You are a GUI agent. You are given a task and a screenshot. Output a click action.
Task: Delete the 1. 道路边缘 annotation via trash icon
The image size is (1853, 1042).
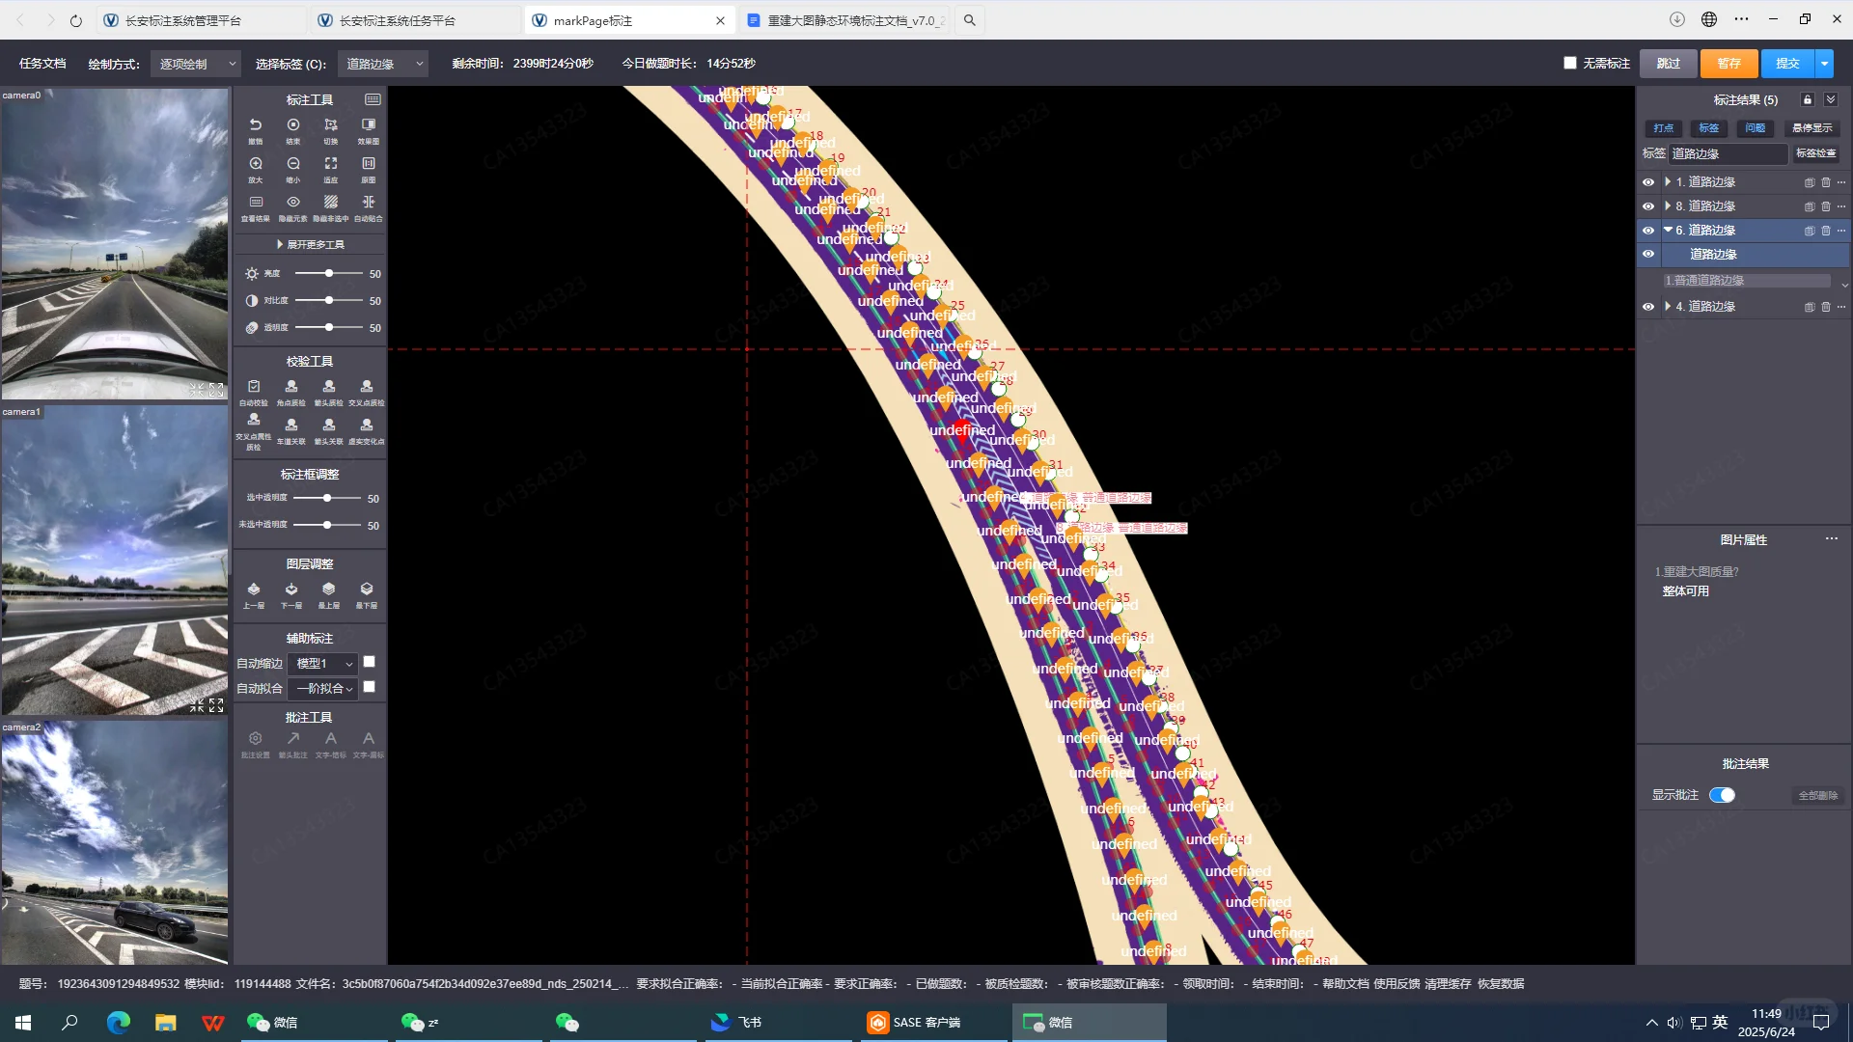tap(1825, 182)
